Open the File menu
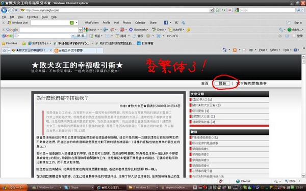 coord(4,17)
